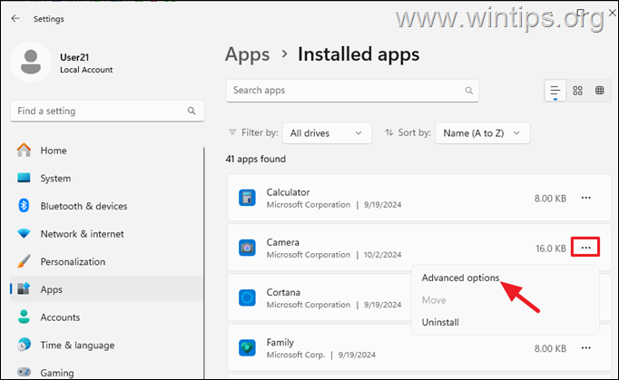Click the Apps breadcrumb link
619x380 pixels.
click(248, 54)
